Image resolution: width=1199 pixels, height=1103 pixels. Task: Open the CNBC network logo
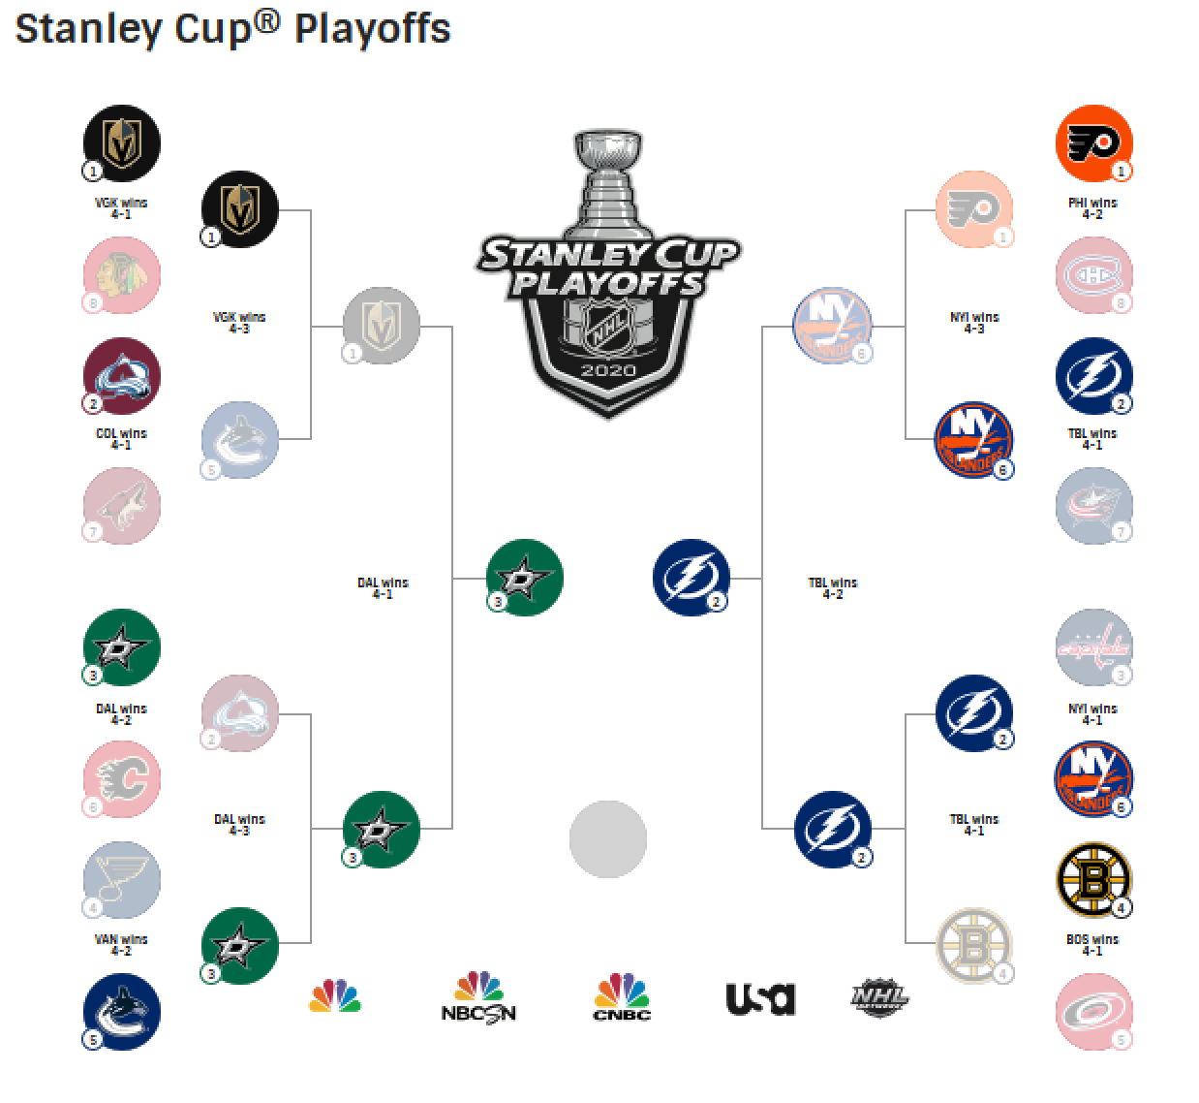[621, 997]
